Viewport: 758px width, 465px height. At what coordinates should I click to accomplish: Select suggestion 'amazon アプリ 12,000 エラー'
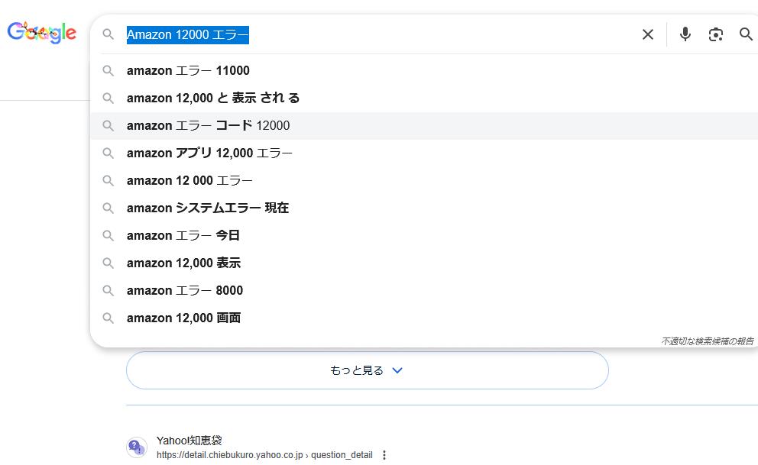pyautogui.click(x=209, y=153)
